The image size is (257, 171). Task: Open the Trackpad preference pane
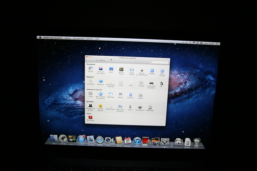pyautogui.click(x=141, y=84)
